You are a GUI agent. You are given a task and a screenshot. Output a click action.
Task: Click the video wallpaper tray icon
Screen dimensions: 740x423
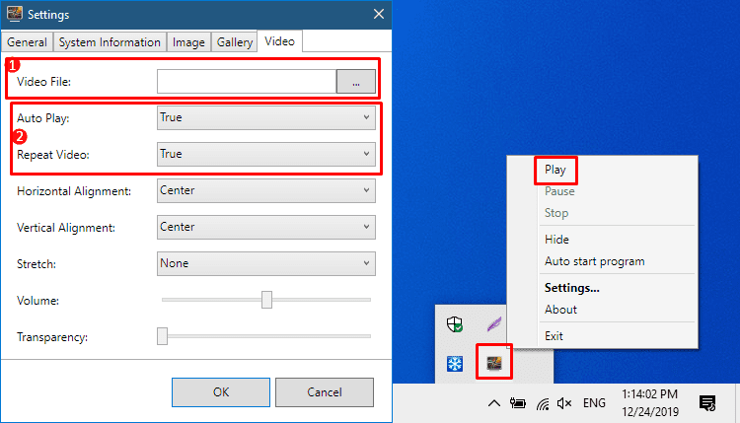pyautogui.click(x=494, y=363)
